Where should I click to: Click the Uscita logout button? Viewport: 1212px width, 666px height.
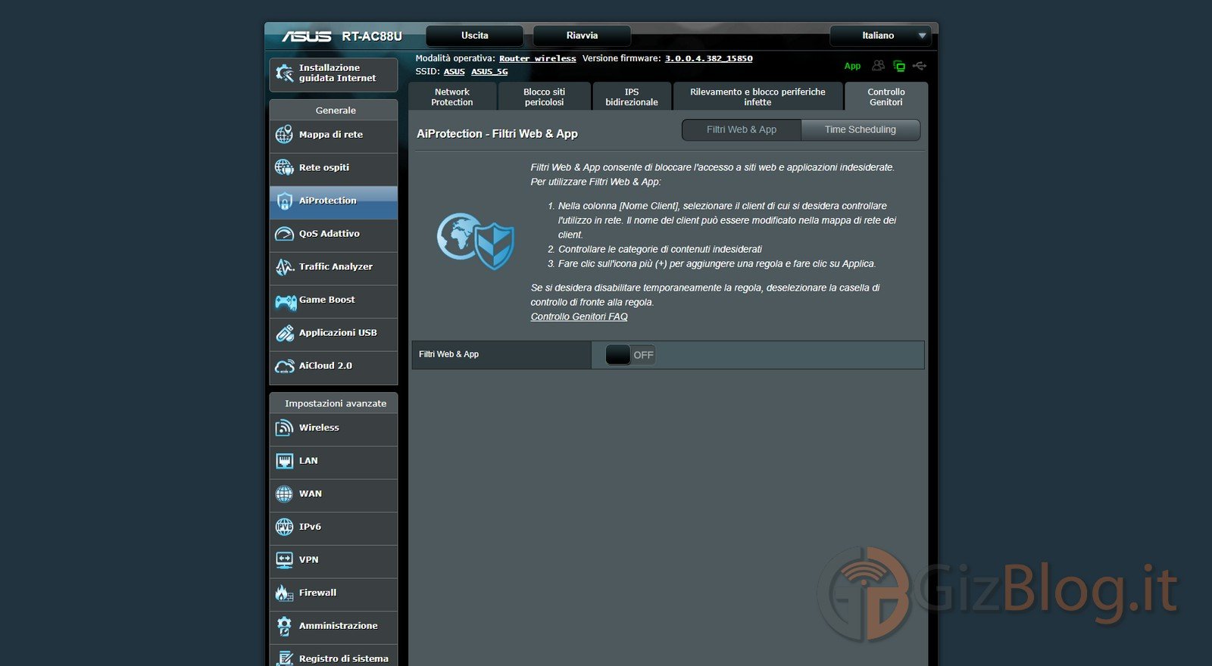coord(475,36)
